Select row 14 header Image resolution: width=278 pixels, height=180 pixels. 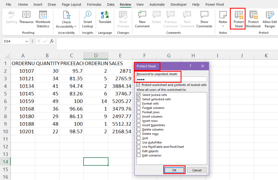(x=5, y=162)
